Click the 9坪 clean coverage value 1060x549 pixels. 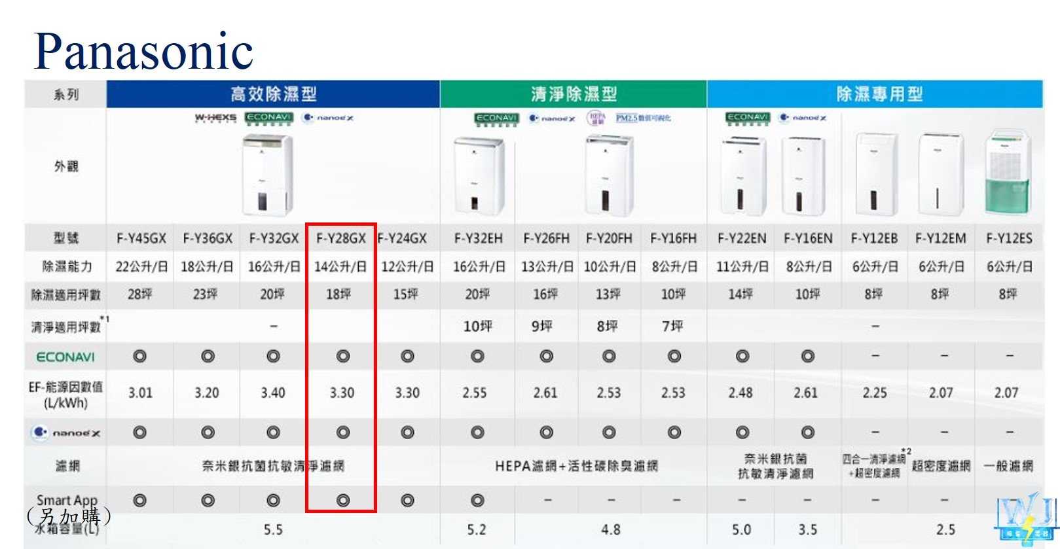[542, 326]
